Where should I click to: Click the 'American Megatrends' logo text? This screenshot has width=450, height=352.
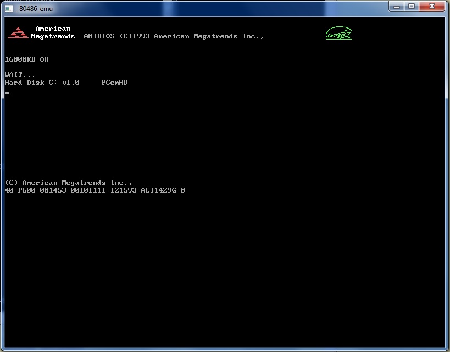(x=53, y=32)
